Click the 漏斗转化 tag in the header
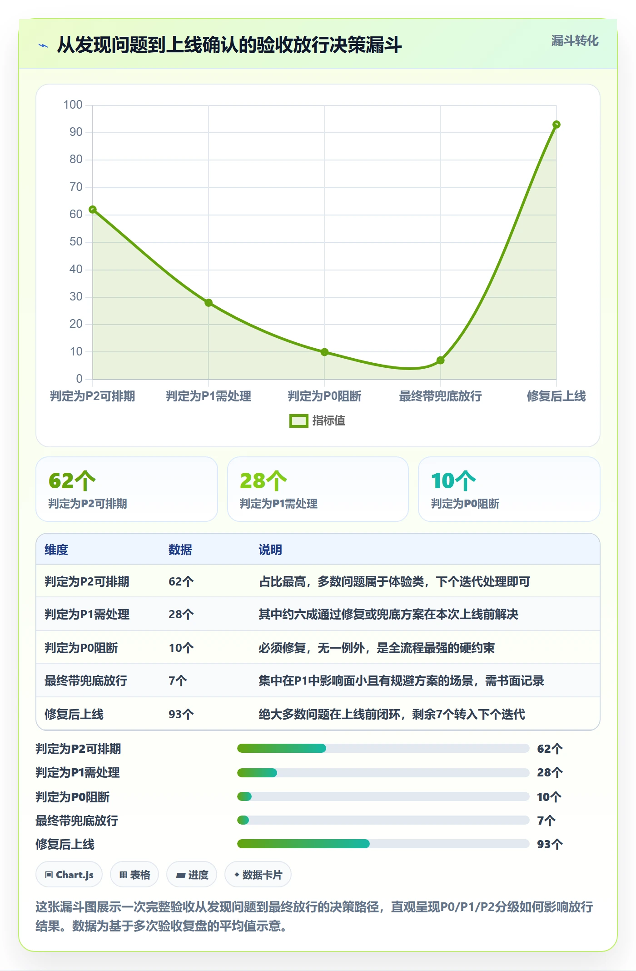This screenshot has width=636, height=971. coord(575,41)
